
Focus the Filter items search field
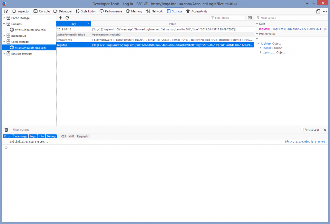pos(228,18)
